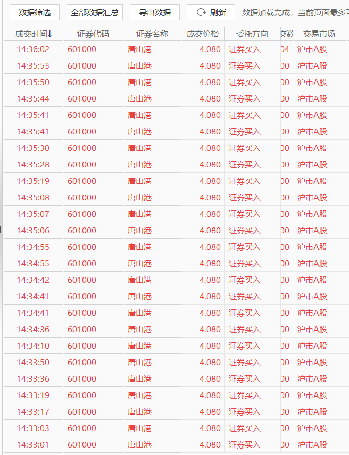
Task: Click the last row's 14:33:01 time cell
Action: [33, 445]
